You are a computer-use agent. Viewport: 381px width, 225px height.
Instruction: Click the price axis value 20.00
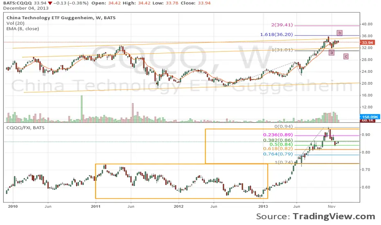click(367, 83)
